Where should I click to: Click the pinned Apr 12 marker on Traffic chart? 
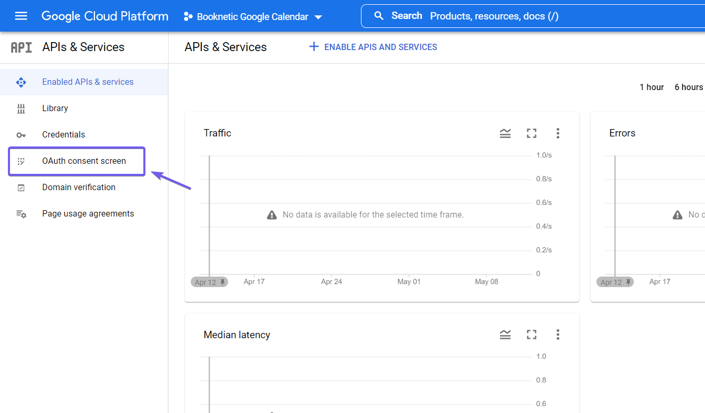[209, 281]
